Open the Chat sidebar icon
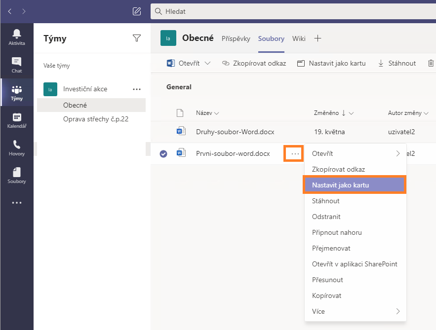 point(17,65)
